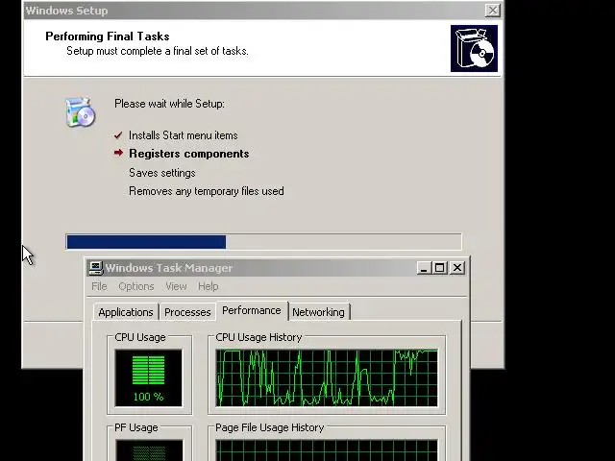Click the red checkmark beside Installs Start menu items

click(118, 135)
